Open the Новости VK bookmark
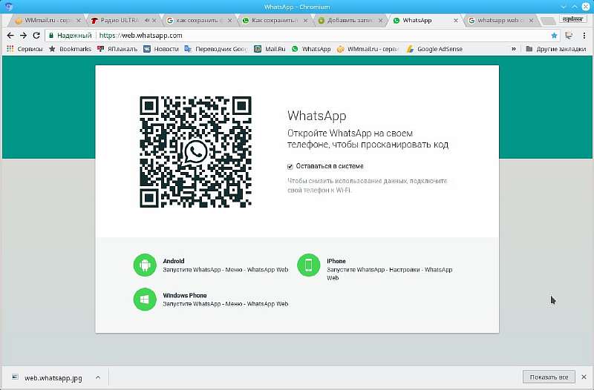 [161, 49]
